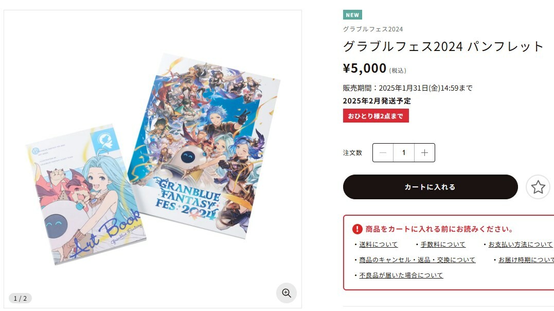The image size is (554, 311).
Task: Add item to favorites with star icon
Action: tap(538, 187)
